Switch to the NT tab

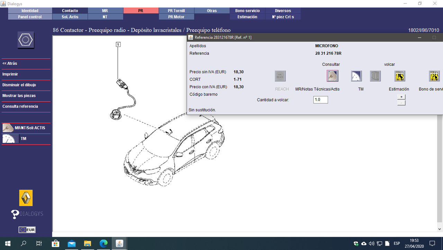[x=105, y=17]
